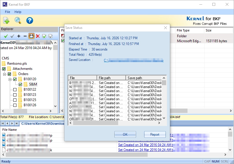Screen dimensions: 234x164
Task: Go to next record navigation arrow
Action: pos(12,124)
